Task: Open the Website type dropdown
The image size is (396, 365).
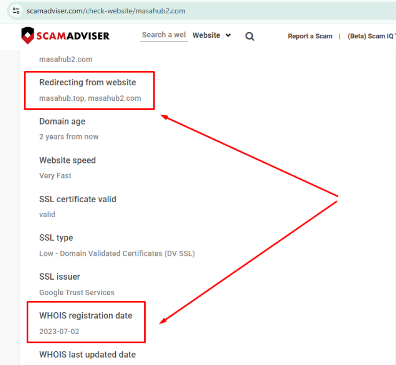Action: [212, 35]
